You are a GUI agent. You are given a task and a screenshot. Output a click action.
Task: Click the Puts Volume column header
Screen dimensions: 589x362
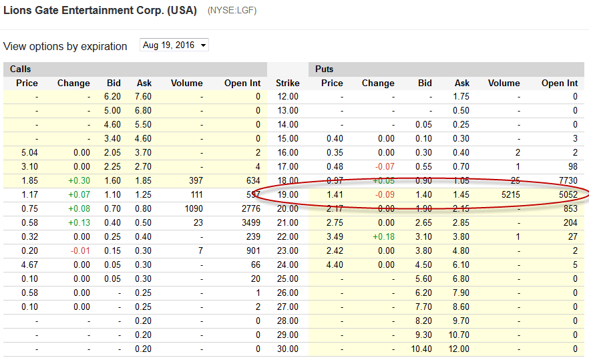pos(504,83)
